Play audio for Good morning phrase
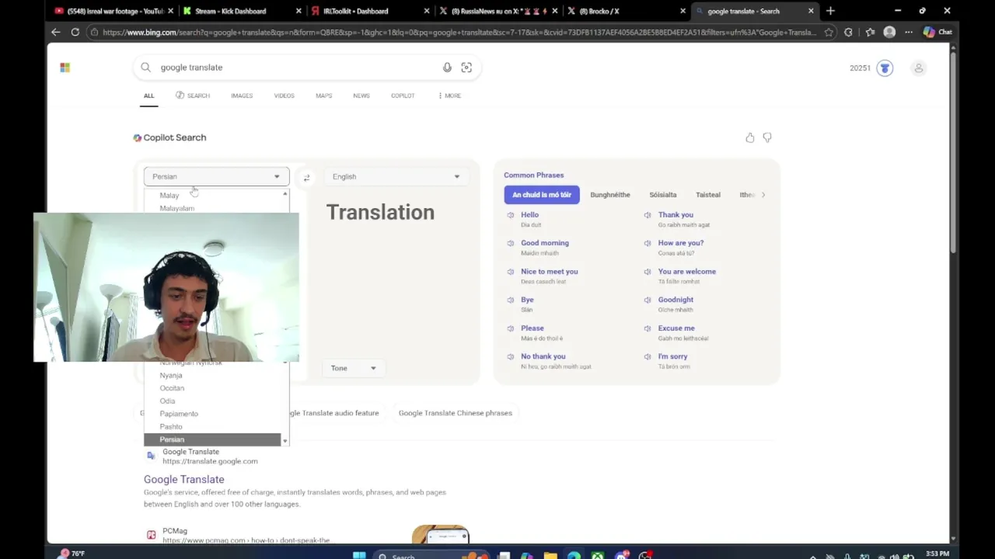This screenshot has height=559, width=995. point(511,243)
